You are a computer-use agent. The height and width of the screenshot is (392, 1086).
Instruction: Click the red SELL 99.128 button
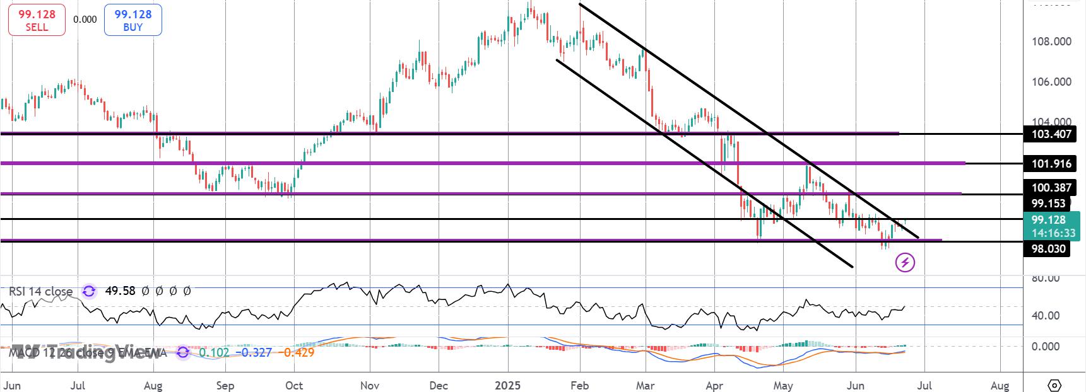(37, 20)
